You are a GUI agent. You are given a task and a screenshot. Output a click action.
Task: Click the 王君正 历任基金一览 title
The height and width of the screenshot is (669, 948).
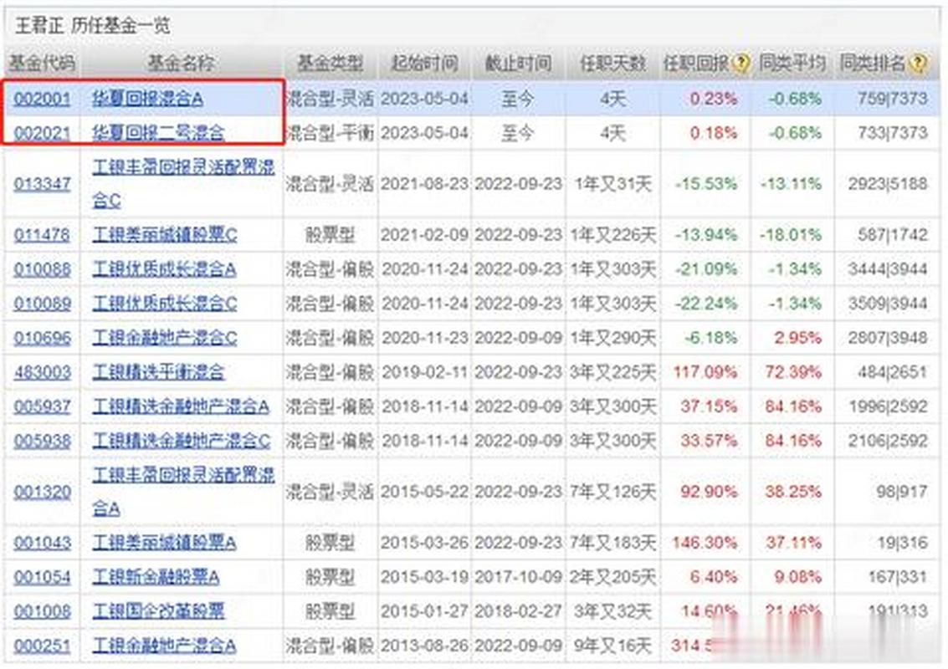93,25
